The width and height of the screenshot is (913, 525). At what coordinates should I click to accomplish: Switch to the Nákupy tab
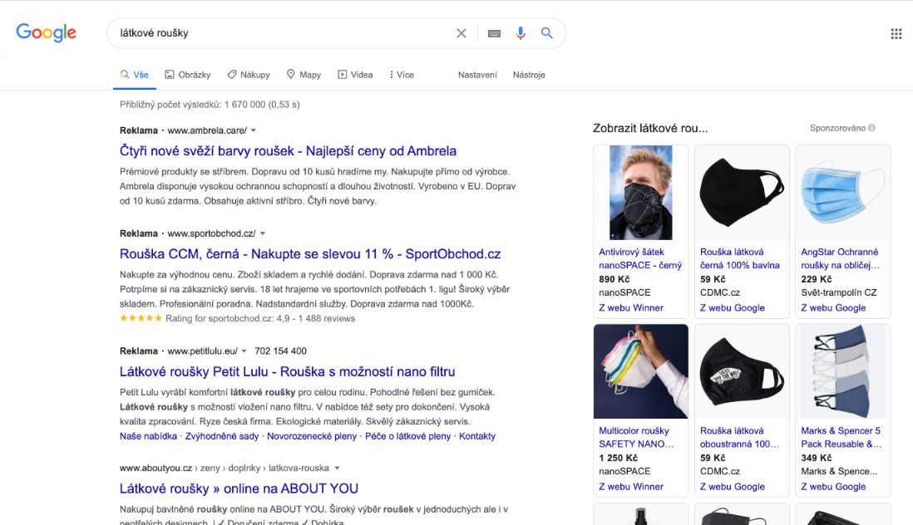click(249, 75)
